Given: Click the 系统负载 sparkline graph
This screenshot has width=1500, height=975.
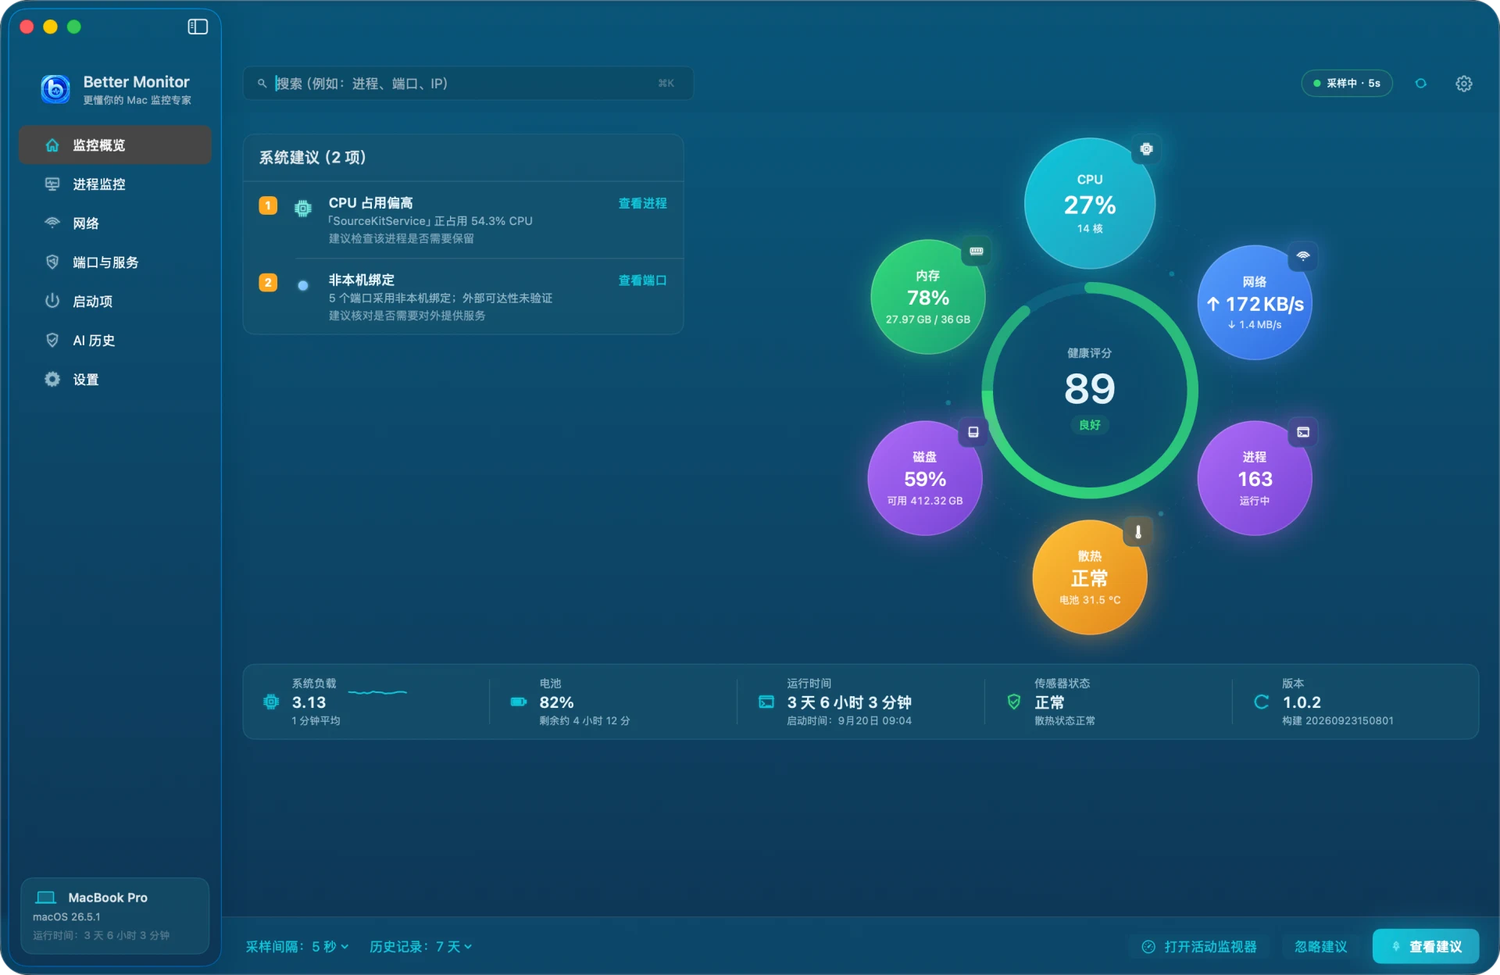Looking at the screenshot, I should click(377, 692).
